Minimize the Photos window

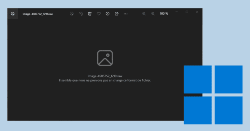point(176,12)
